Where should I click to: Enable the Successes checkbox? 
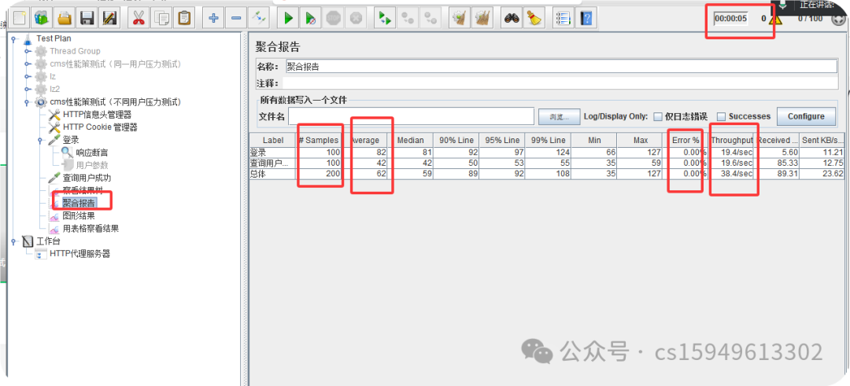pos(721,116)
